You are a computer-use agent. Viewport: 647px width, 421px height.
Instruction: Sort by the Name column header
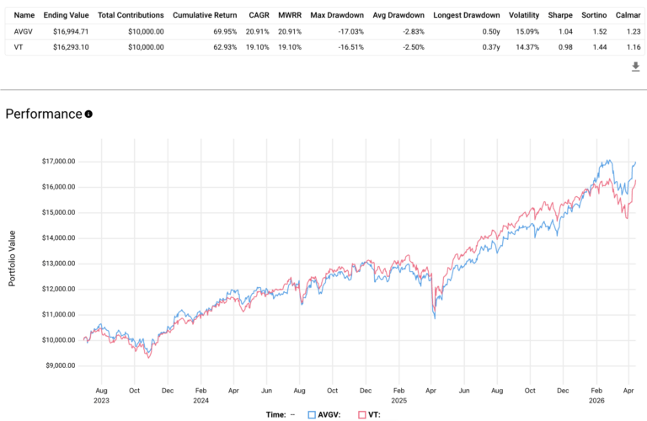pyautogui.click(x=24, y=15)
